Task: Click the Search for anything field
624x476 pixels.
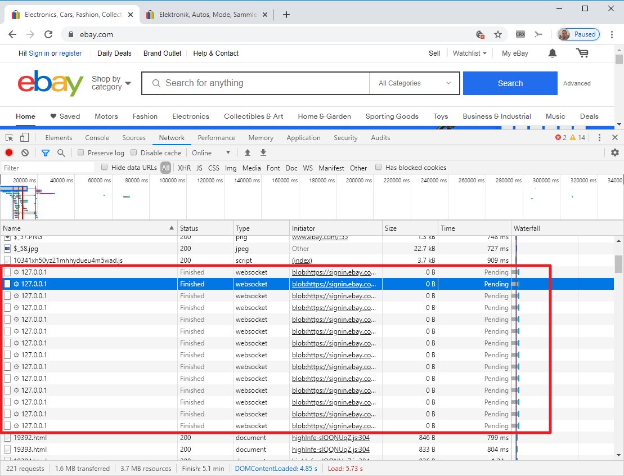Action: click(x=255, y=83)
